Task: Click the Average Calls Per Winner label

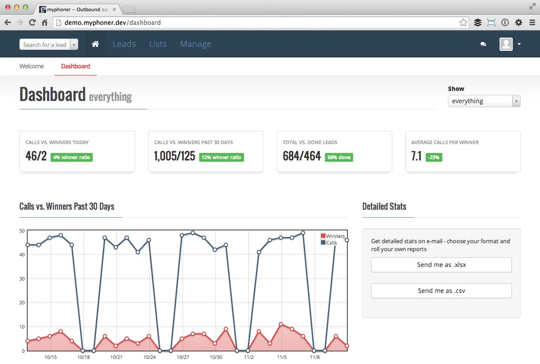Action: point(444,142)
